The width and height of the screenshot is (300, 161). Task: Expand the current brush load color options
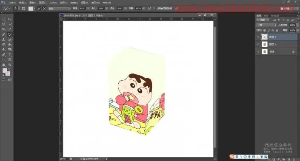[x=34, y=8]
